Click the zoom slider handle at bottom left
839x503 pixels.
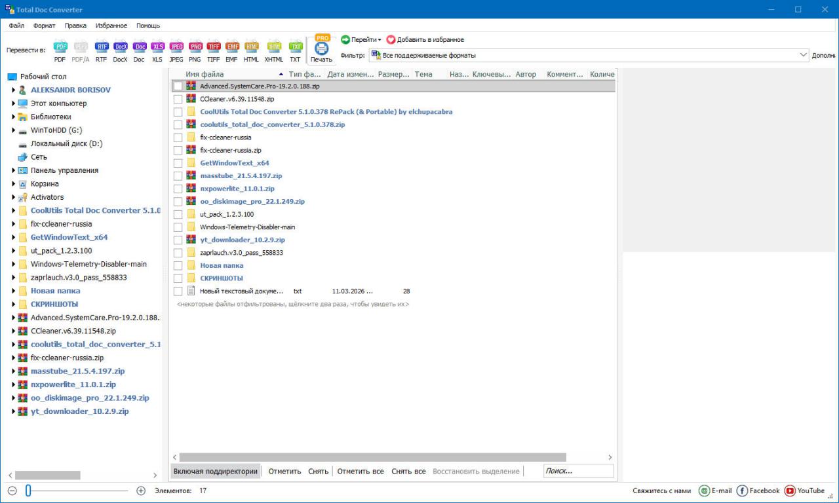coord(28,491)
